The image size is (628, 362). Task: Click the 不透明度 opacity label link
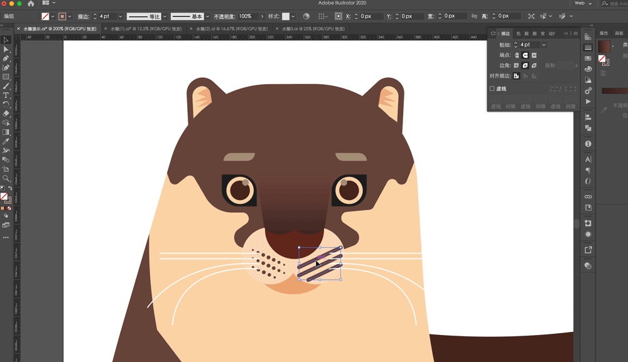(x=225, y=16)
